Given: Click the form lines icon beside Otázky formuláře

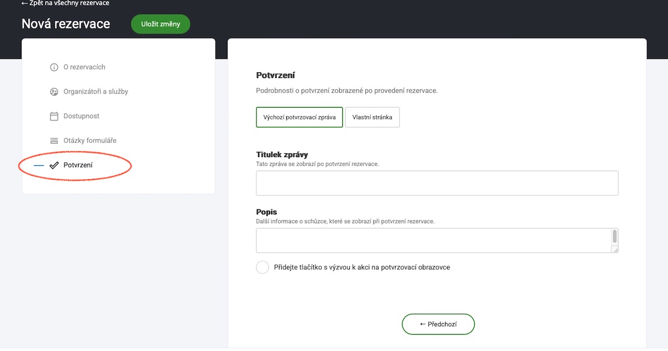Looking at the screenshot, I should 54,141.
